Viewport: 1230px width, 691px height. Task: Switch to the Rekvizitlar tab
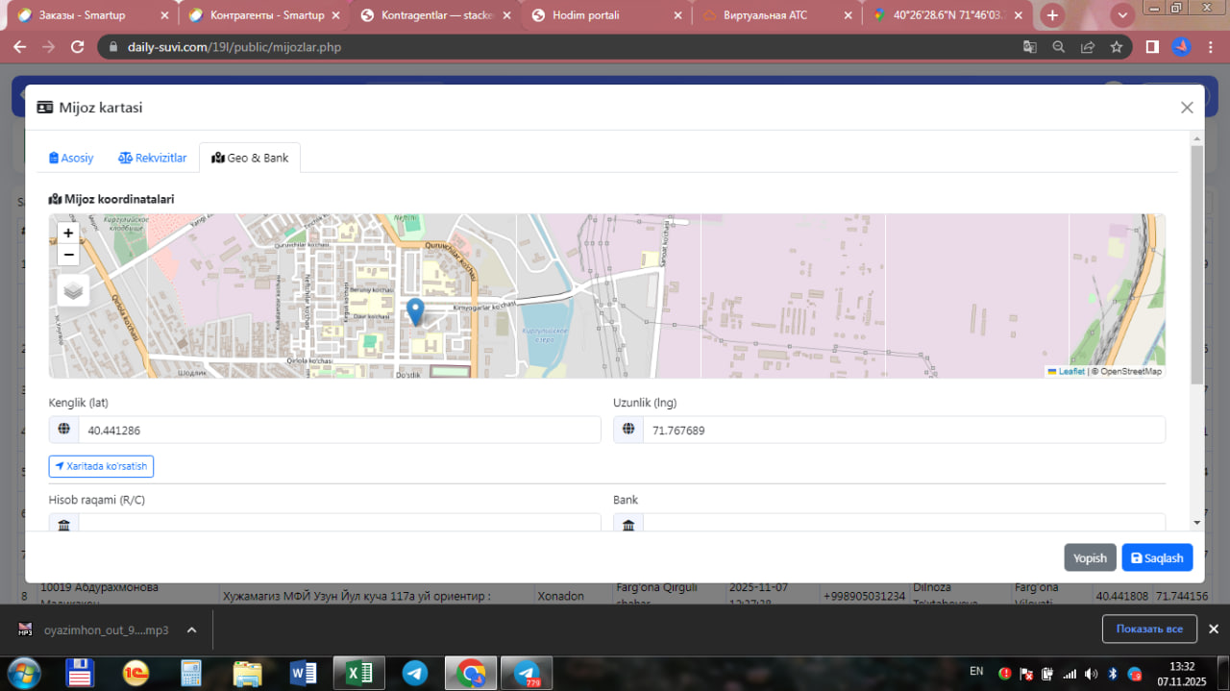tap(153, 158)
